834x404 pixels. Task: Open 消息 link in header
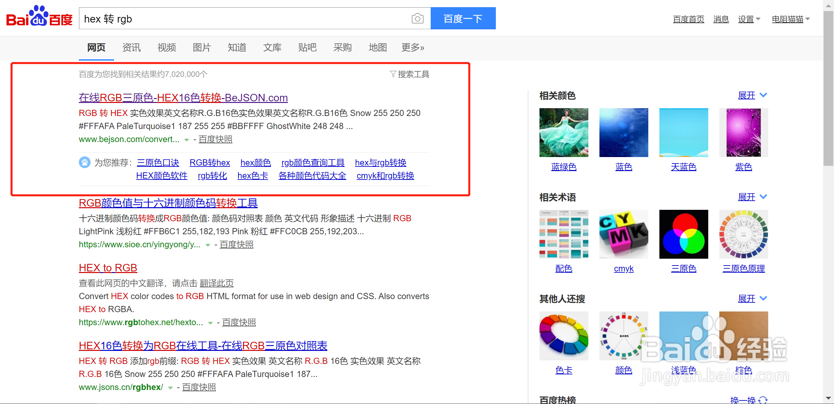coord(721,19)
